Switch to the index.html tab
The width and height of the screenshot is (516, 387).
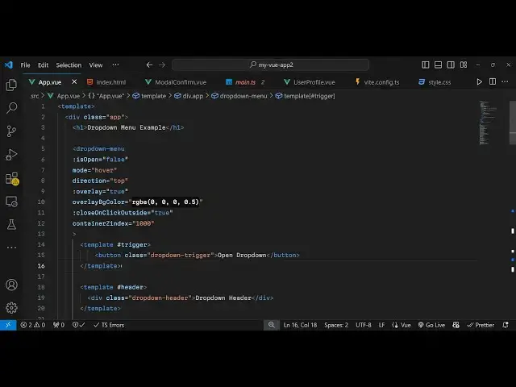click(x=106, y=82)
